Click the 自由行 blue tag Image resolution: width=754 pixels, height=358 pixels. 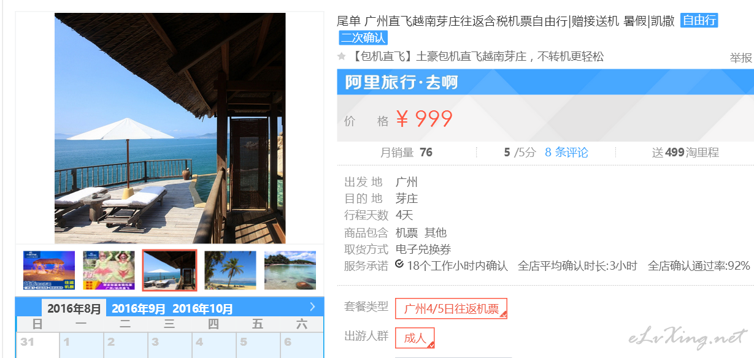699,20
